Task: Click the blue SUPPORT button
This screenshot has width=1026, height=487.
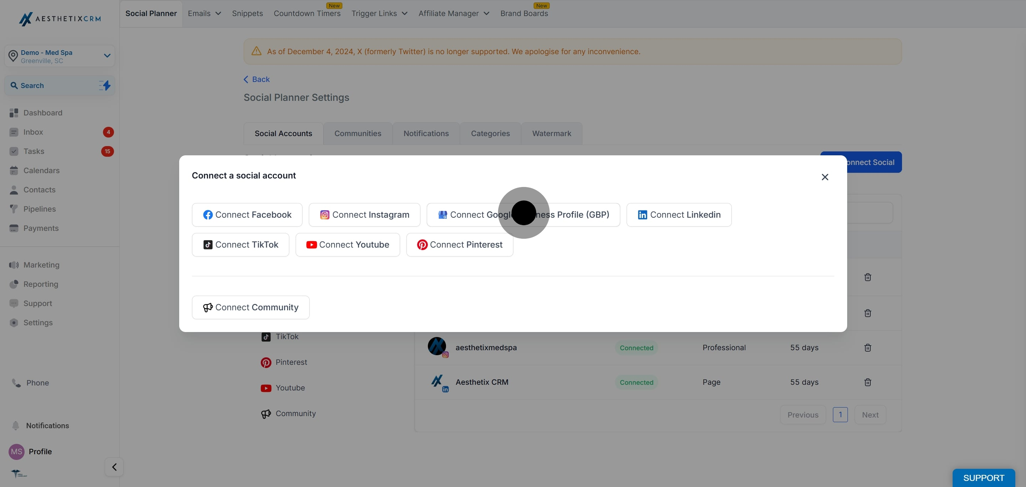Action: 983,477
